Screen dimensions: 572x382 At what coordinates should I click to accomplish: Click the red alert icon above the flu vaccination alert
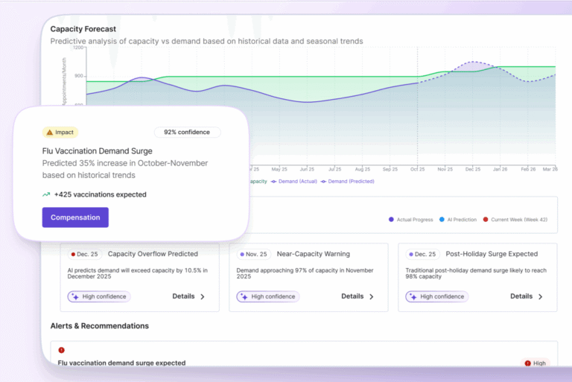pos(61,350)
